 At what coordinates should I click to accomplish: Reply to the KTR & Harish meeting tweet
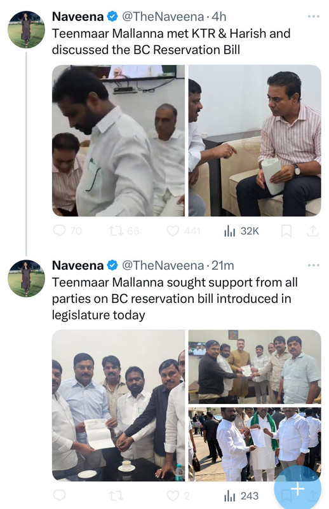point(67,231)
